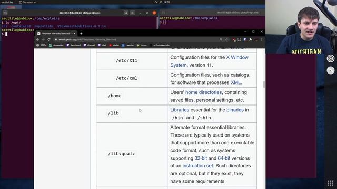Viewport: 337px width, 189px height.
Task: Maximize the browser window
Action: click(x=253, y=31)
